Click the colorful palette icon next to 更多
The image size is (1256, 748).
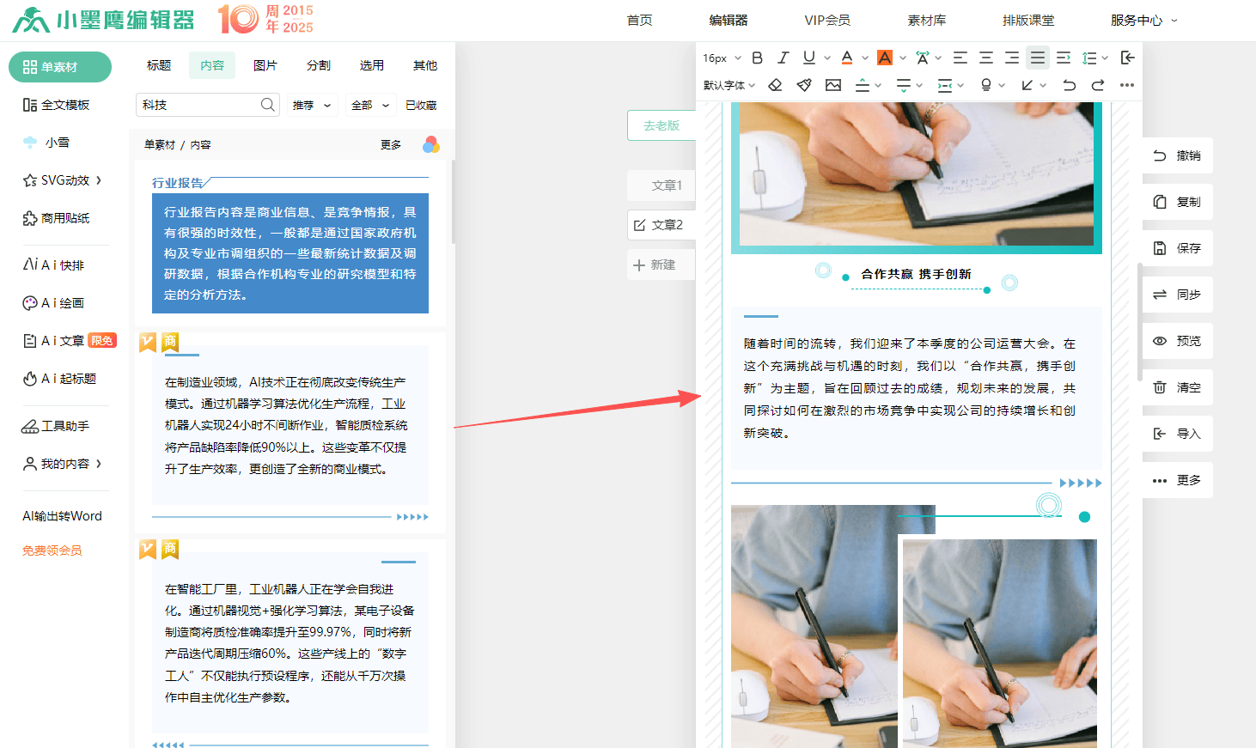click(x=430, y=144)
